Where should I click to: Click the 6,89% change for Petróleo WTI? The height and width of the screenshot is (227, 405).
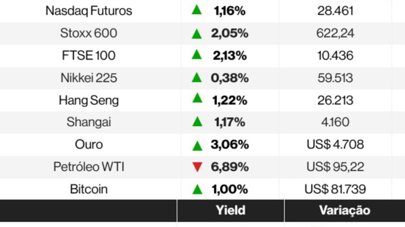click(x=229, y=167)
